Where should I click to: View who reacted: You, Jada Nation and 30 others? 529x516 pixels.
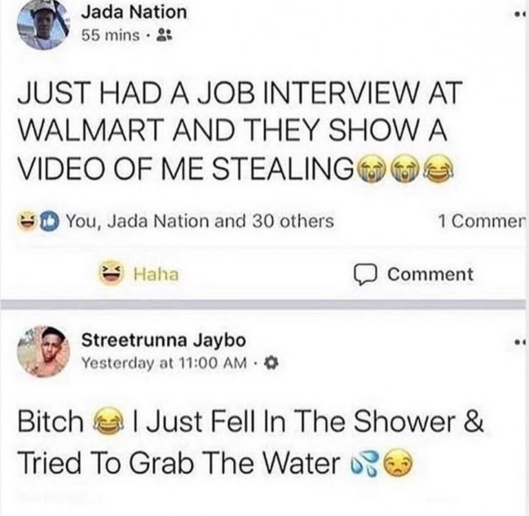pyautogui.click(x=200, y=222)
